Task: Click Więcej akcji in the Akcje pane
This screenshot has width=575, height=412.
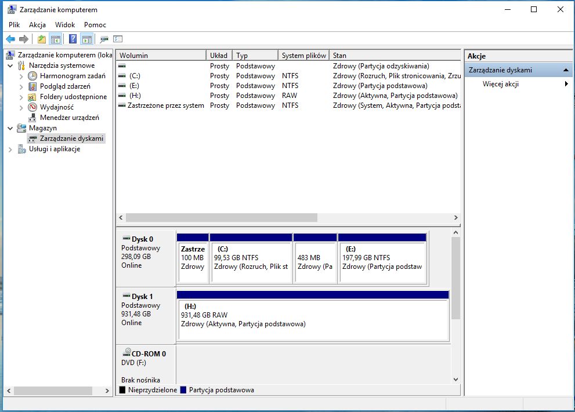Action: coord(501,84)
